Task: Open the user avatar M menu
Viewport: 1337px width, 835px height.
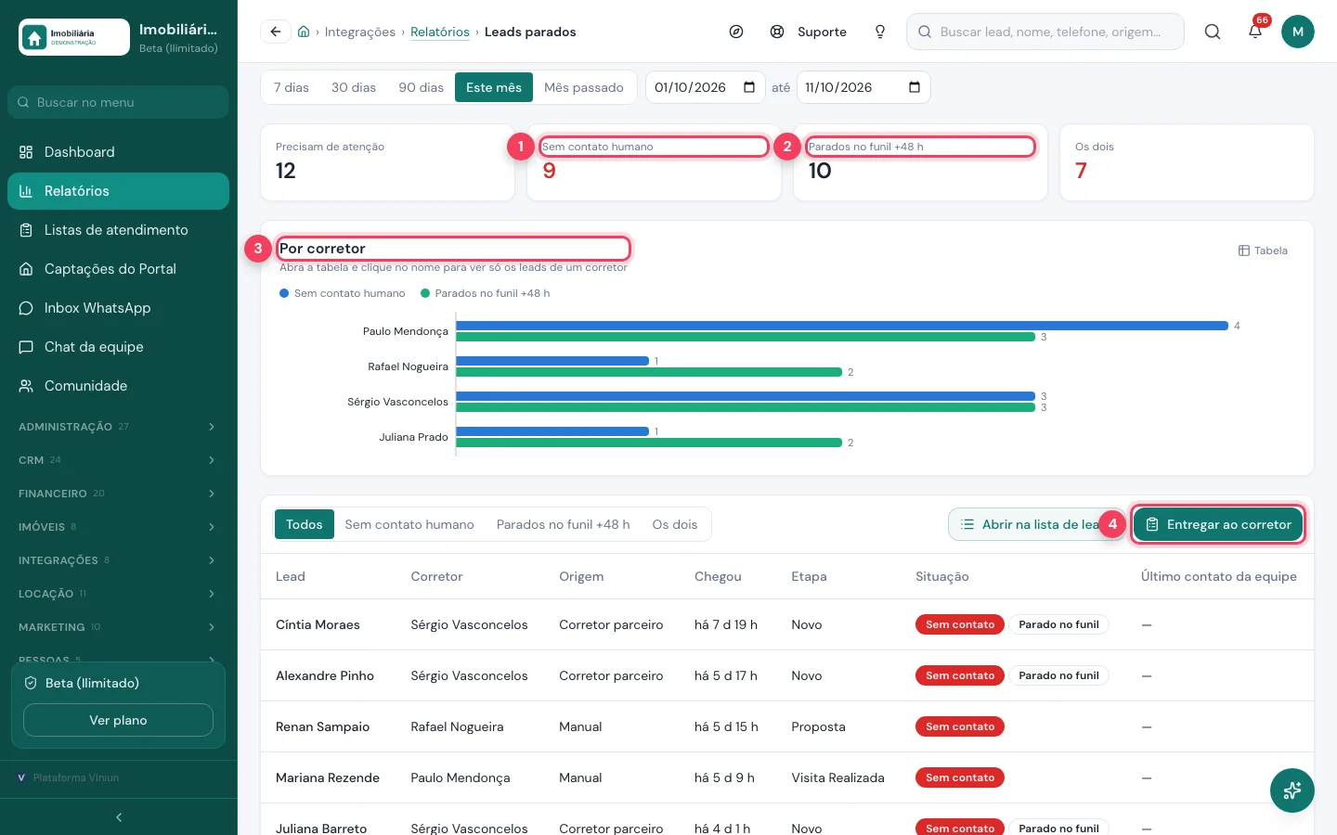Action: click(x=1298, y=32)
